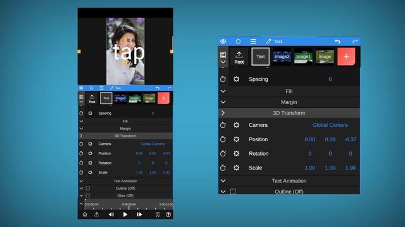Screen dimensions: 405x227
Task: Select Image2 layer in enlarged right panel
Action: [282, 56]
